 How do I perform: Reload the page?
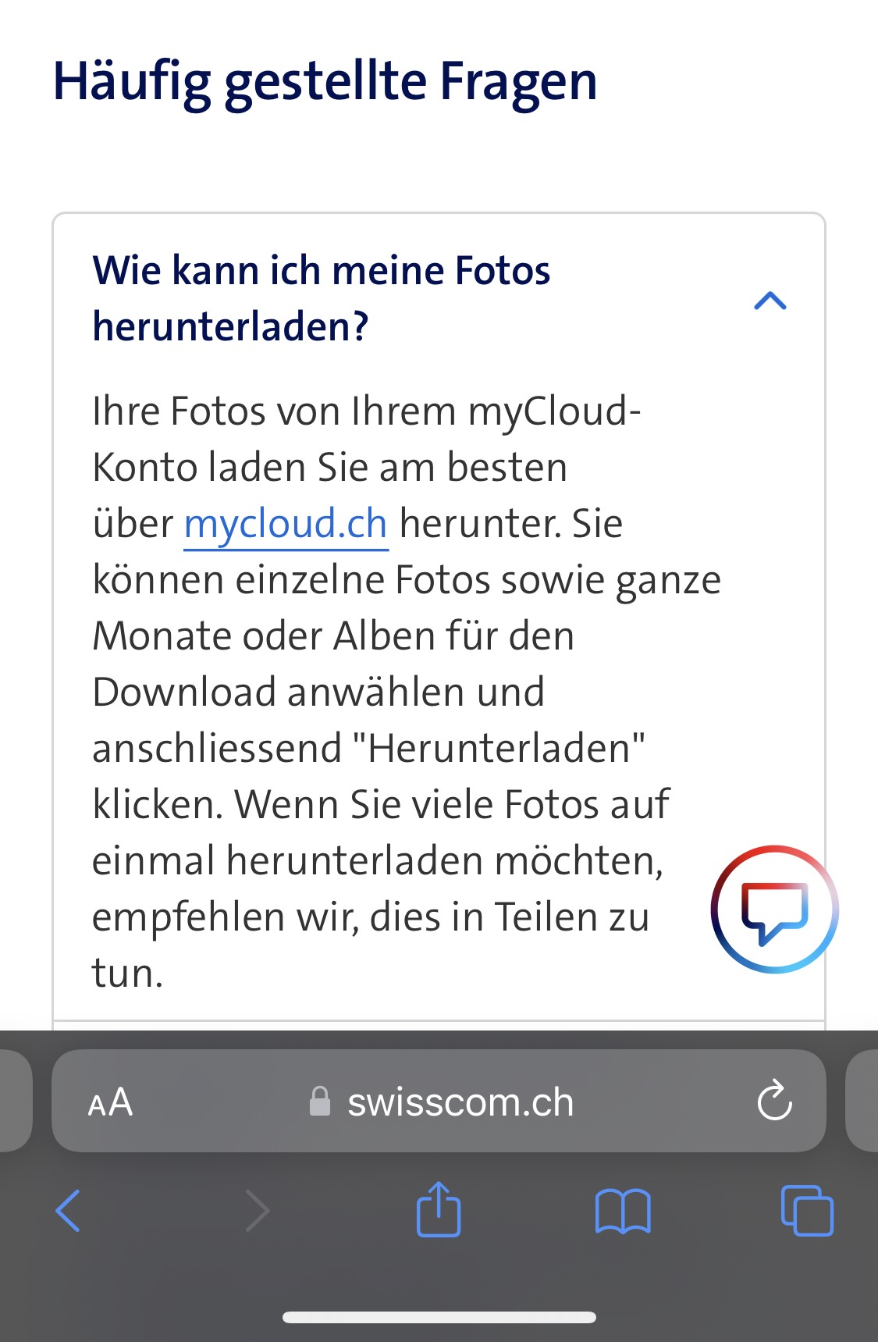pos(774,1101)
